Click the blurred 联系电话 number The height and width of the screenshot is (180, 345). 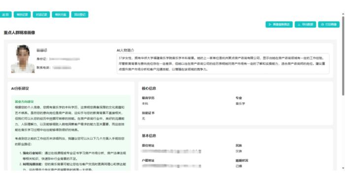coord(62,67)
